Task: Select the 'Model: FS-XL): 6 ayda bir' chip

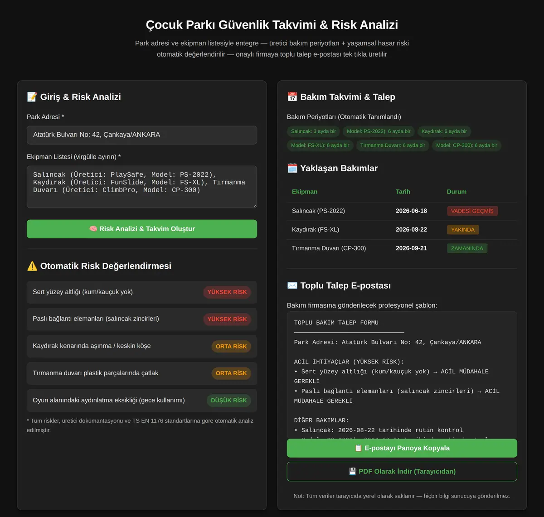Action: (320, 145)
